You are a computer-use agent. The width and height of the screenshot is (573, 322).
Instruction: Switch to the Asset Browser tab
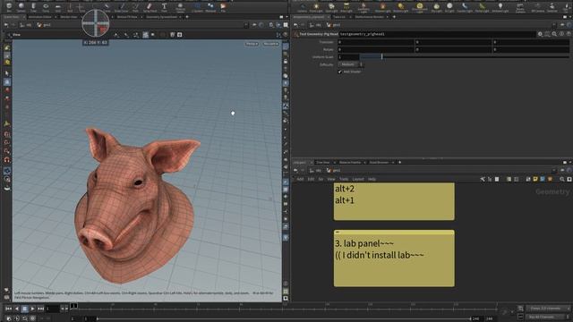(379, 163)
